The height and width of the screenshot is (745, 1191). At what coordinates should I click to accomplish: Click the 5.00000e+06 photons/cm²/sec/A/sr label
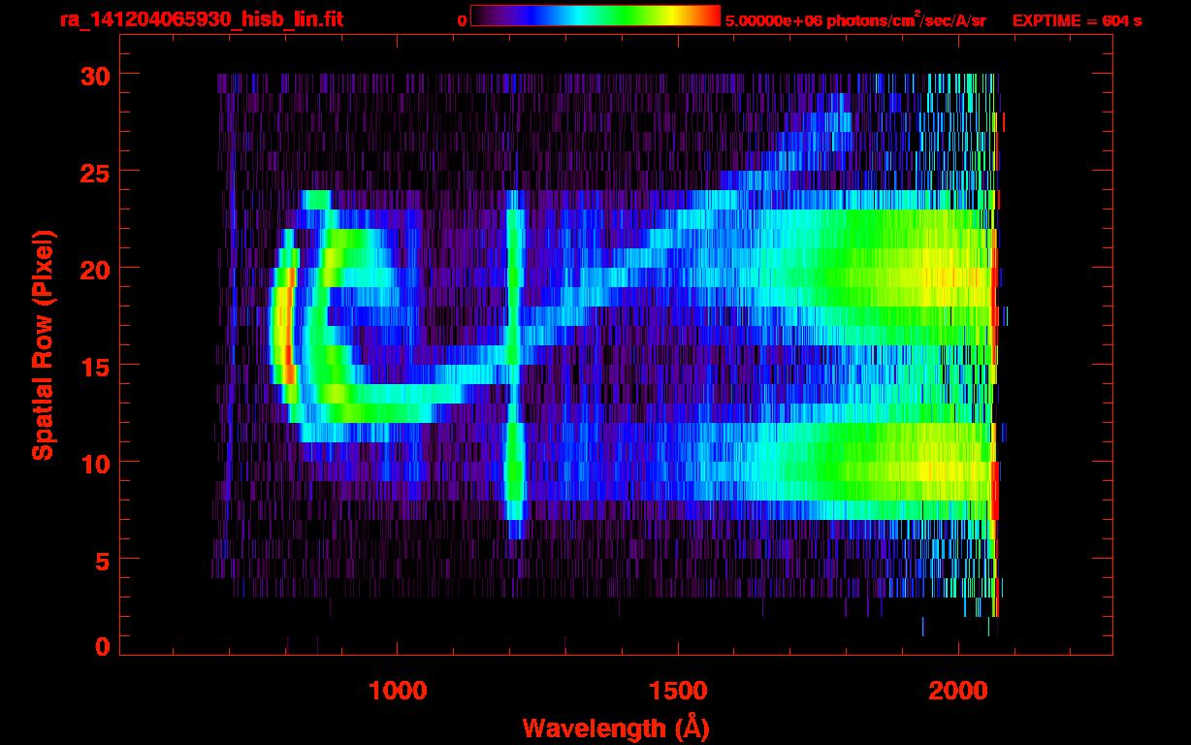(856, 19)
